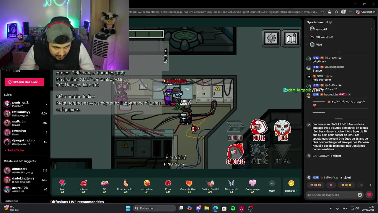Open File Explorer from the taskbar
Viewport: 378px width, 213px height.
207,208
